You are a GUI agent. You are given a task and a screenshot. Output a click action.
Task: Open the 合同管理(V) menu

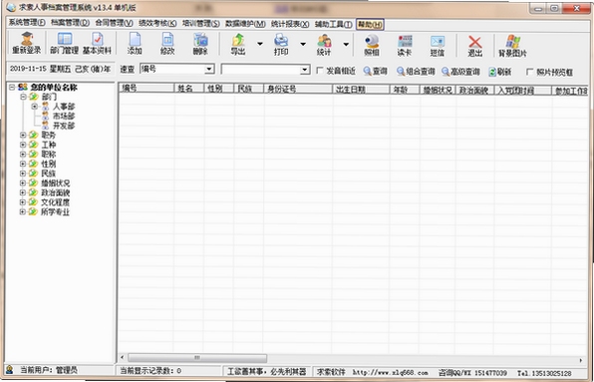pyautogui.click(x=114, y=24)
